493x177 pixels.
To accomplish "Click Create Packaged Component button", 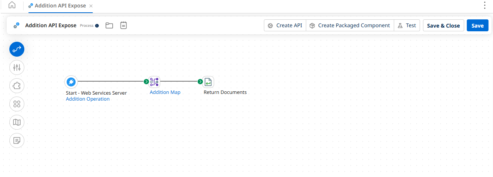I will 350,25.
